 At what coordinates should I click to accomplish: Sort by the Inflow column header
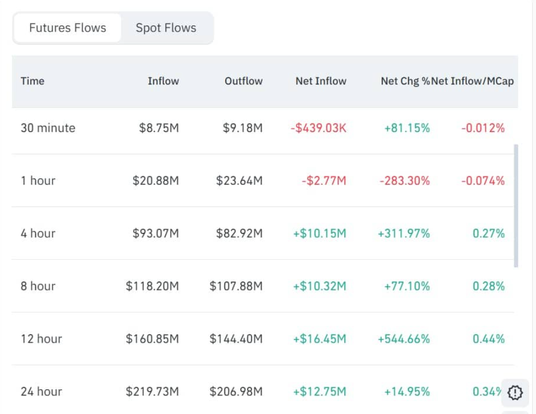tap(163, 81)
